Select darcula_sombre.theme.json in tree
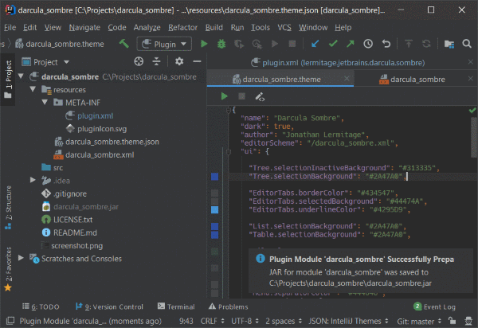The image size is (478, 328). 112,142
